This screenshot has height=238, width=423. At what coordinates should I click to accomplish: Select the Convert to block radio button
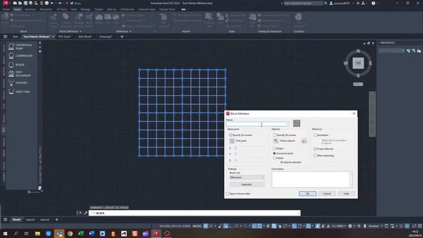[x=274, y=153]
